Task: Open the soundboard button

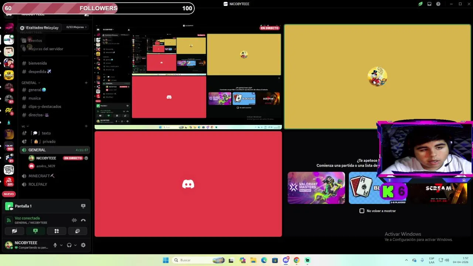Action: coord(78,231)
